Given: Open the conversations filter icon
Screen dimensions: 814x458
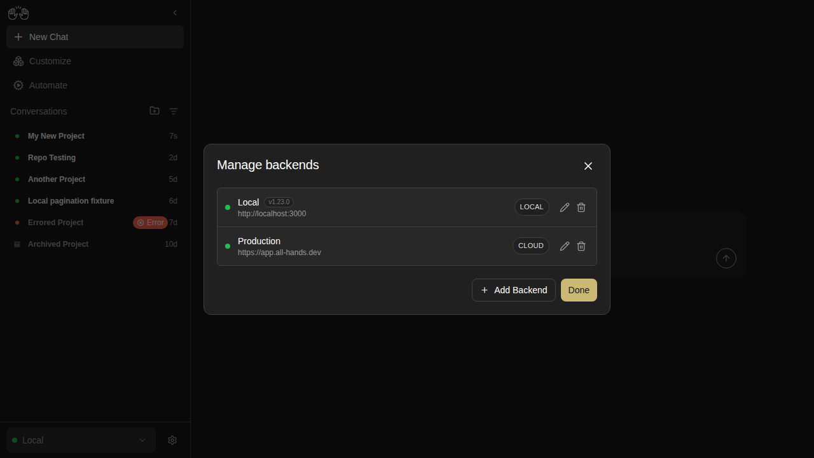Looking at the screenshot, I should point(174,111).
